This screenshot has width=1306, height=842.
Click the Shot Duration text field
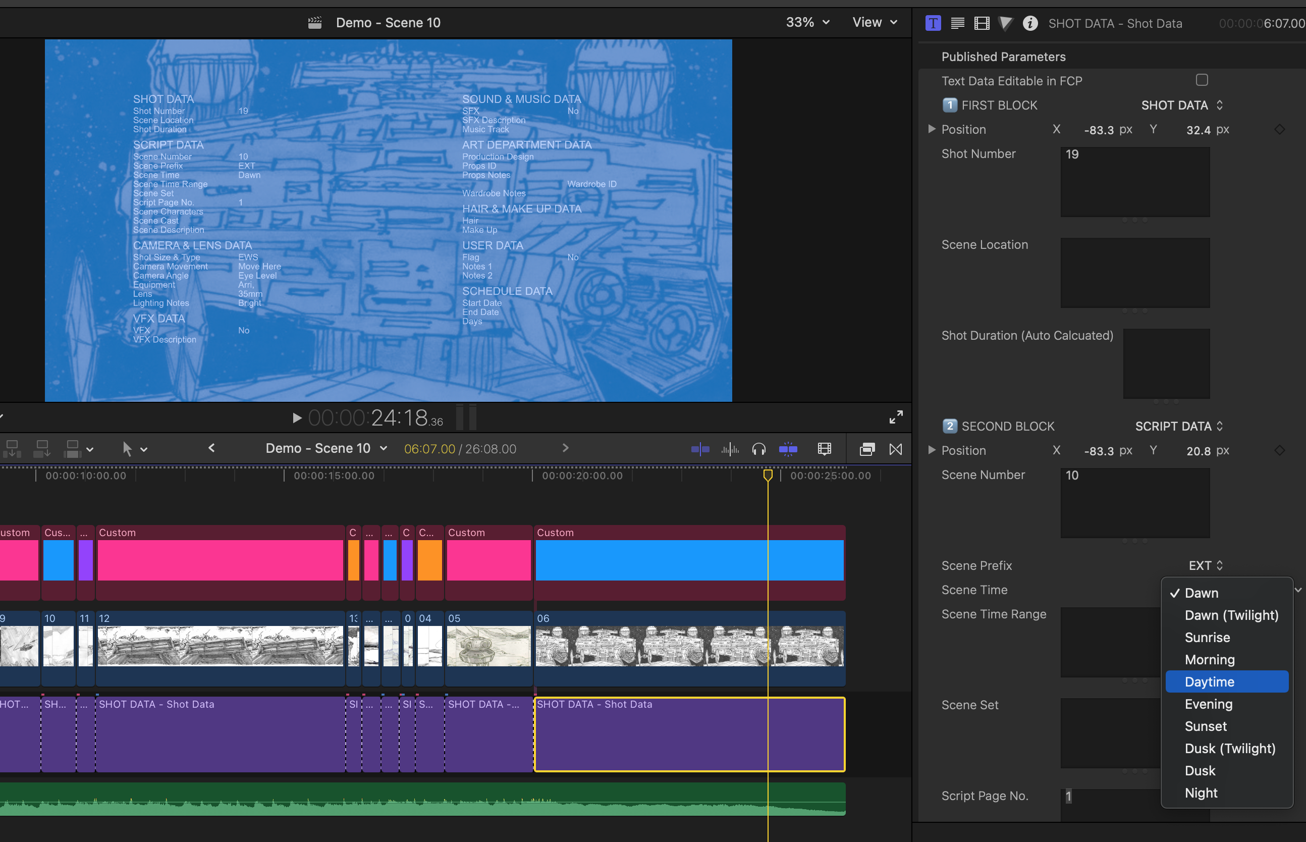pyautogui.click(x=1166, y=363)
